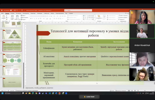
Task: Select the star shape in shapes gallery
Action: 93,19
